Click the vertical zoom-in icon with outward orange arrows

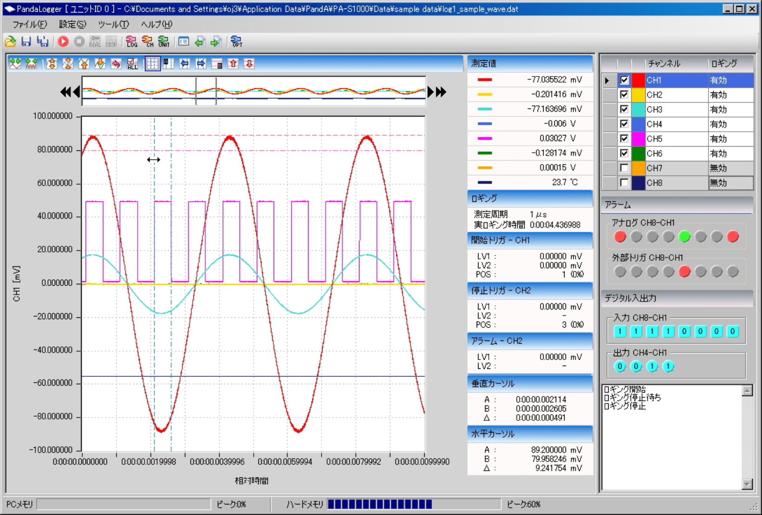pyautogui.click(x=52, y=64)
